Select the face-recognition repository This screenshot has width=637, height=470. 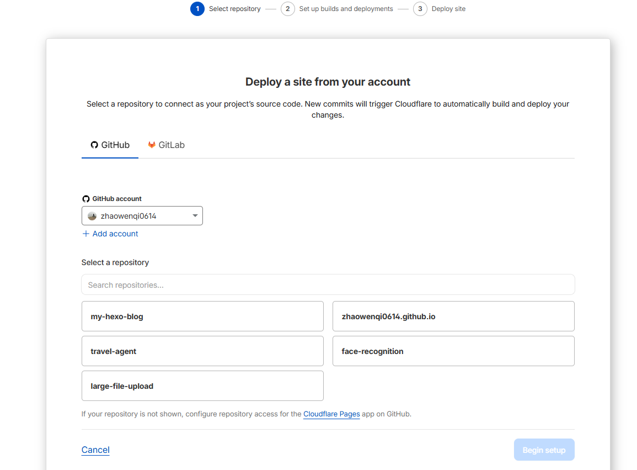point(453,351)
